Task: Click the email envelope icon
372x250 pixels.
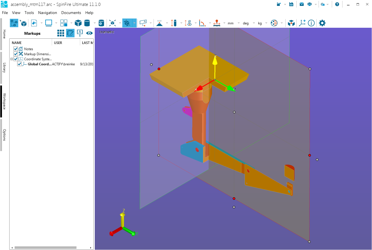Action: click(301, 4)
